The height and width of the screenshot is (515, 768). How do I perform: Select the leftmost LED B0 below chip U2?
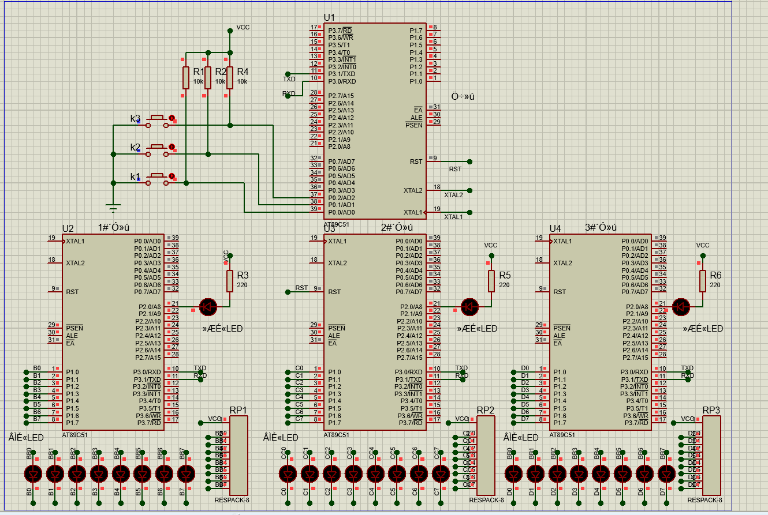[x=33, y=474]
